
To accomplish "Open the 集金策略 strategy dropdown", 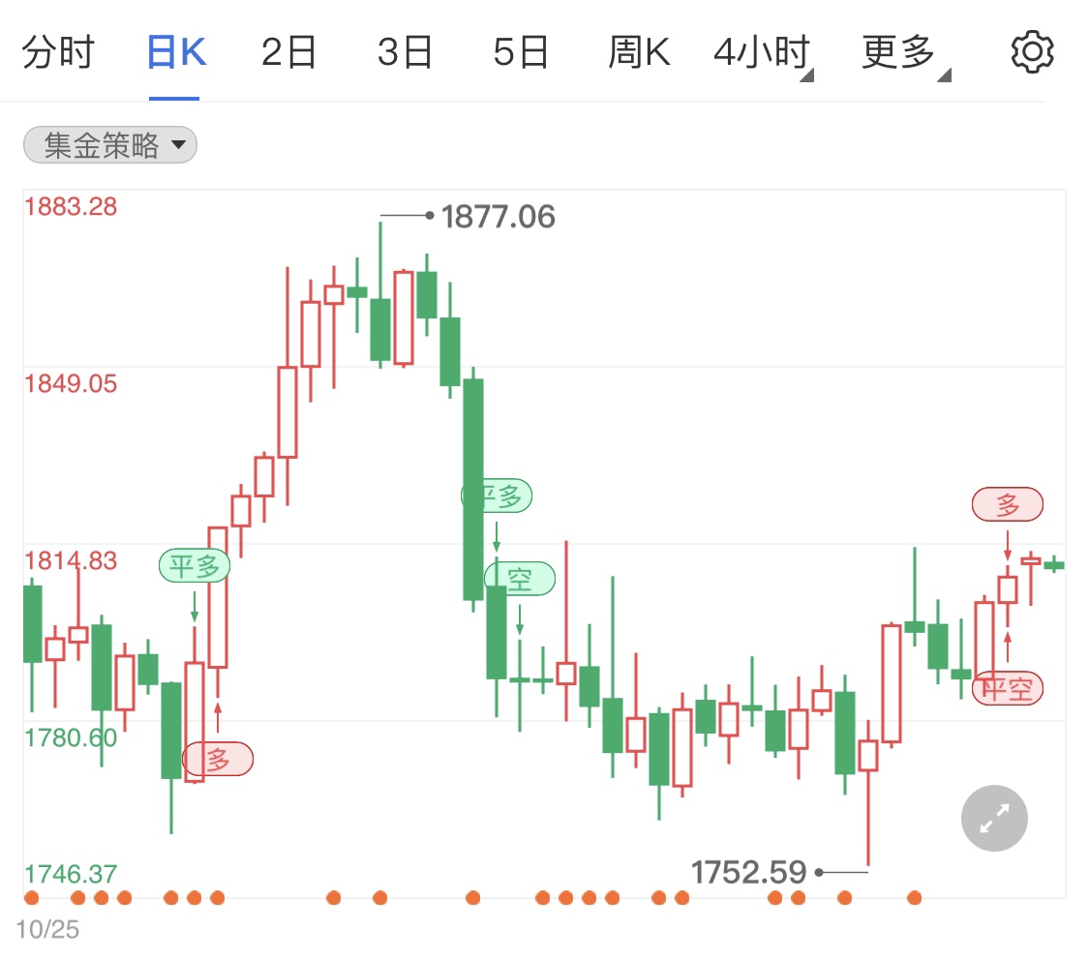I will [x=109, y=144].
